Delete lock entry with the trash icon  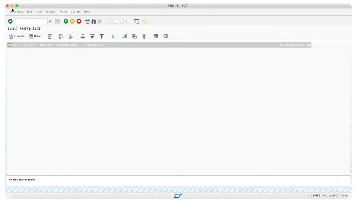pos(50,36)
